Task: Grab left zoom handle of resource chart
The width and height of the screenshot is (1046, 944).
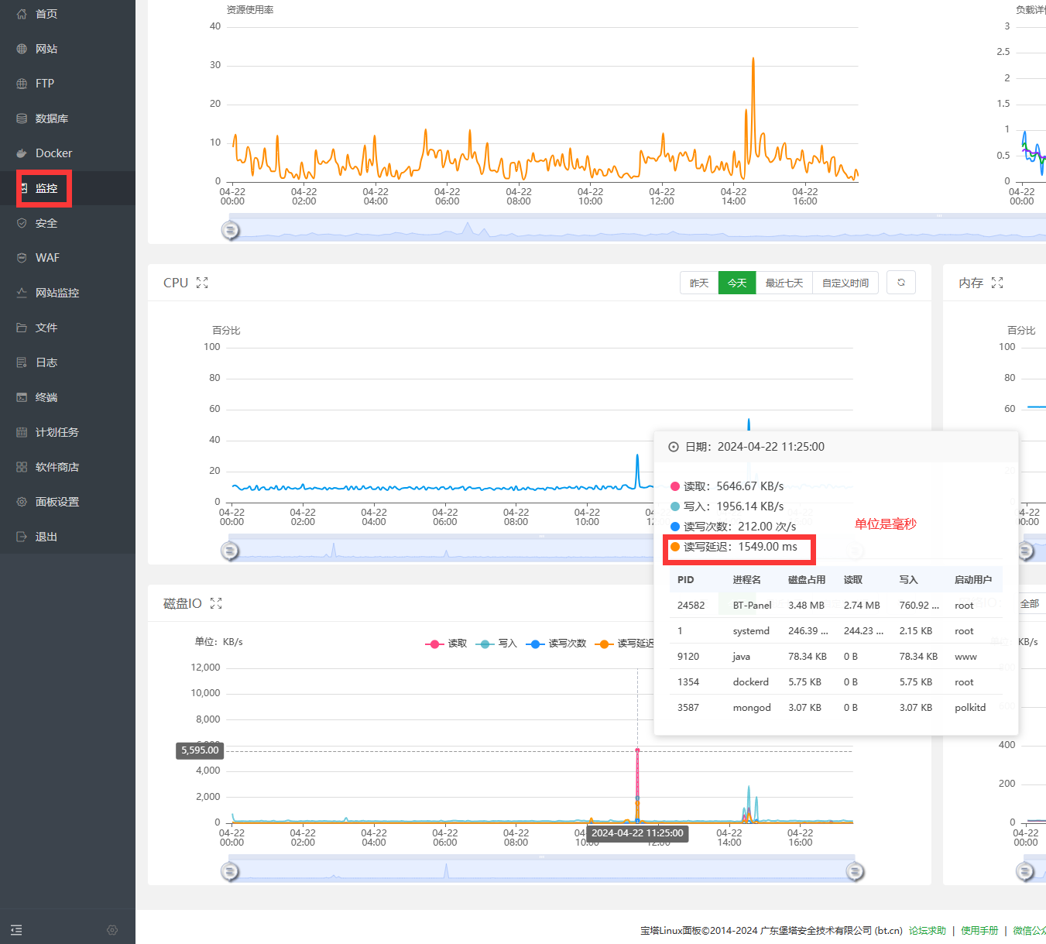Action: pos(230,230)
